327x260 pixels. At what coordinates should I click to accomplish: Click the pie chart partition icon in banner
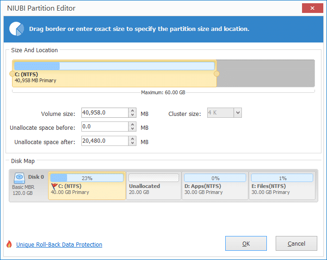pos(17,29)
